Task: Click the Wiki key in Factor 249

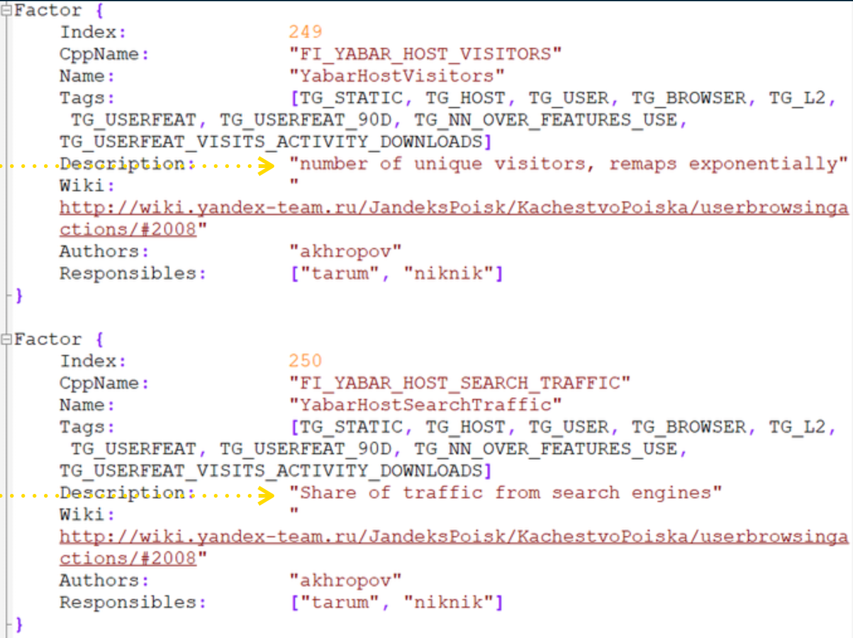Action: tap(87, 186)
